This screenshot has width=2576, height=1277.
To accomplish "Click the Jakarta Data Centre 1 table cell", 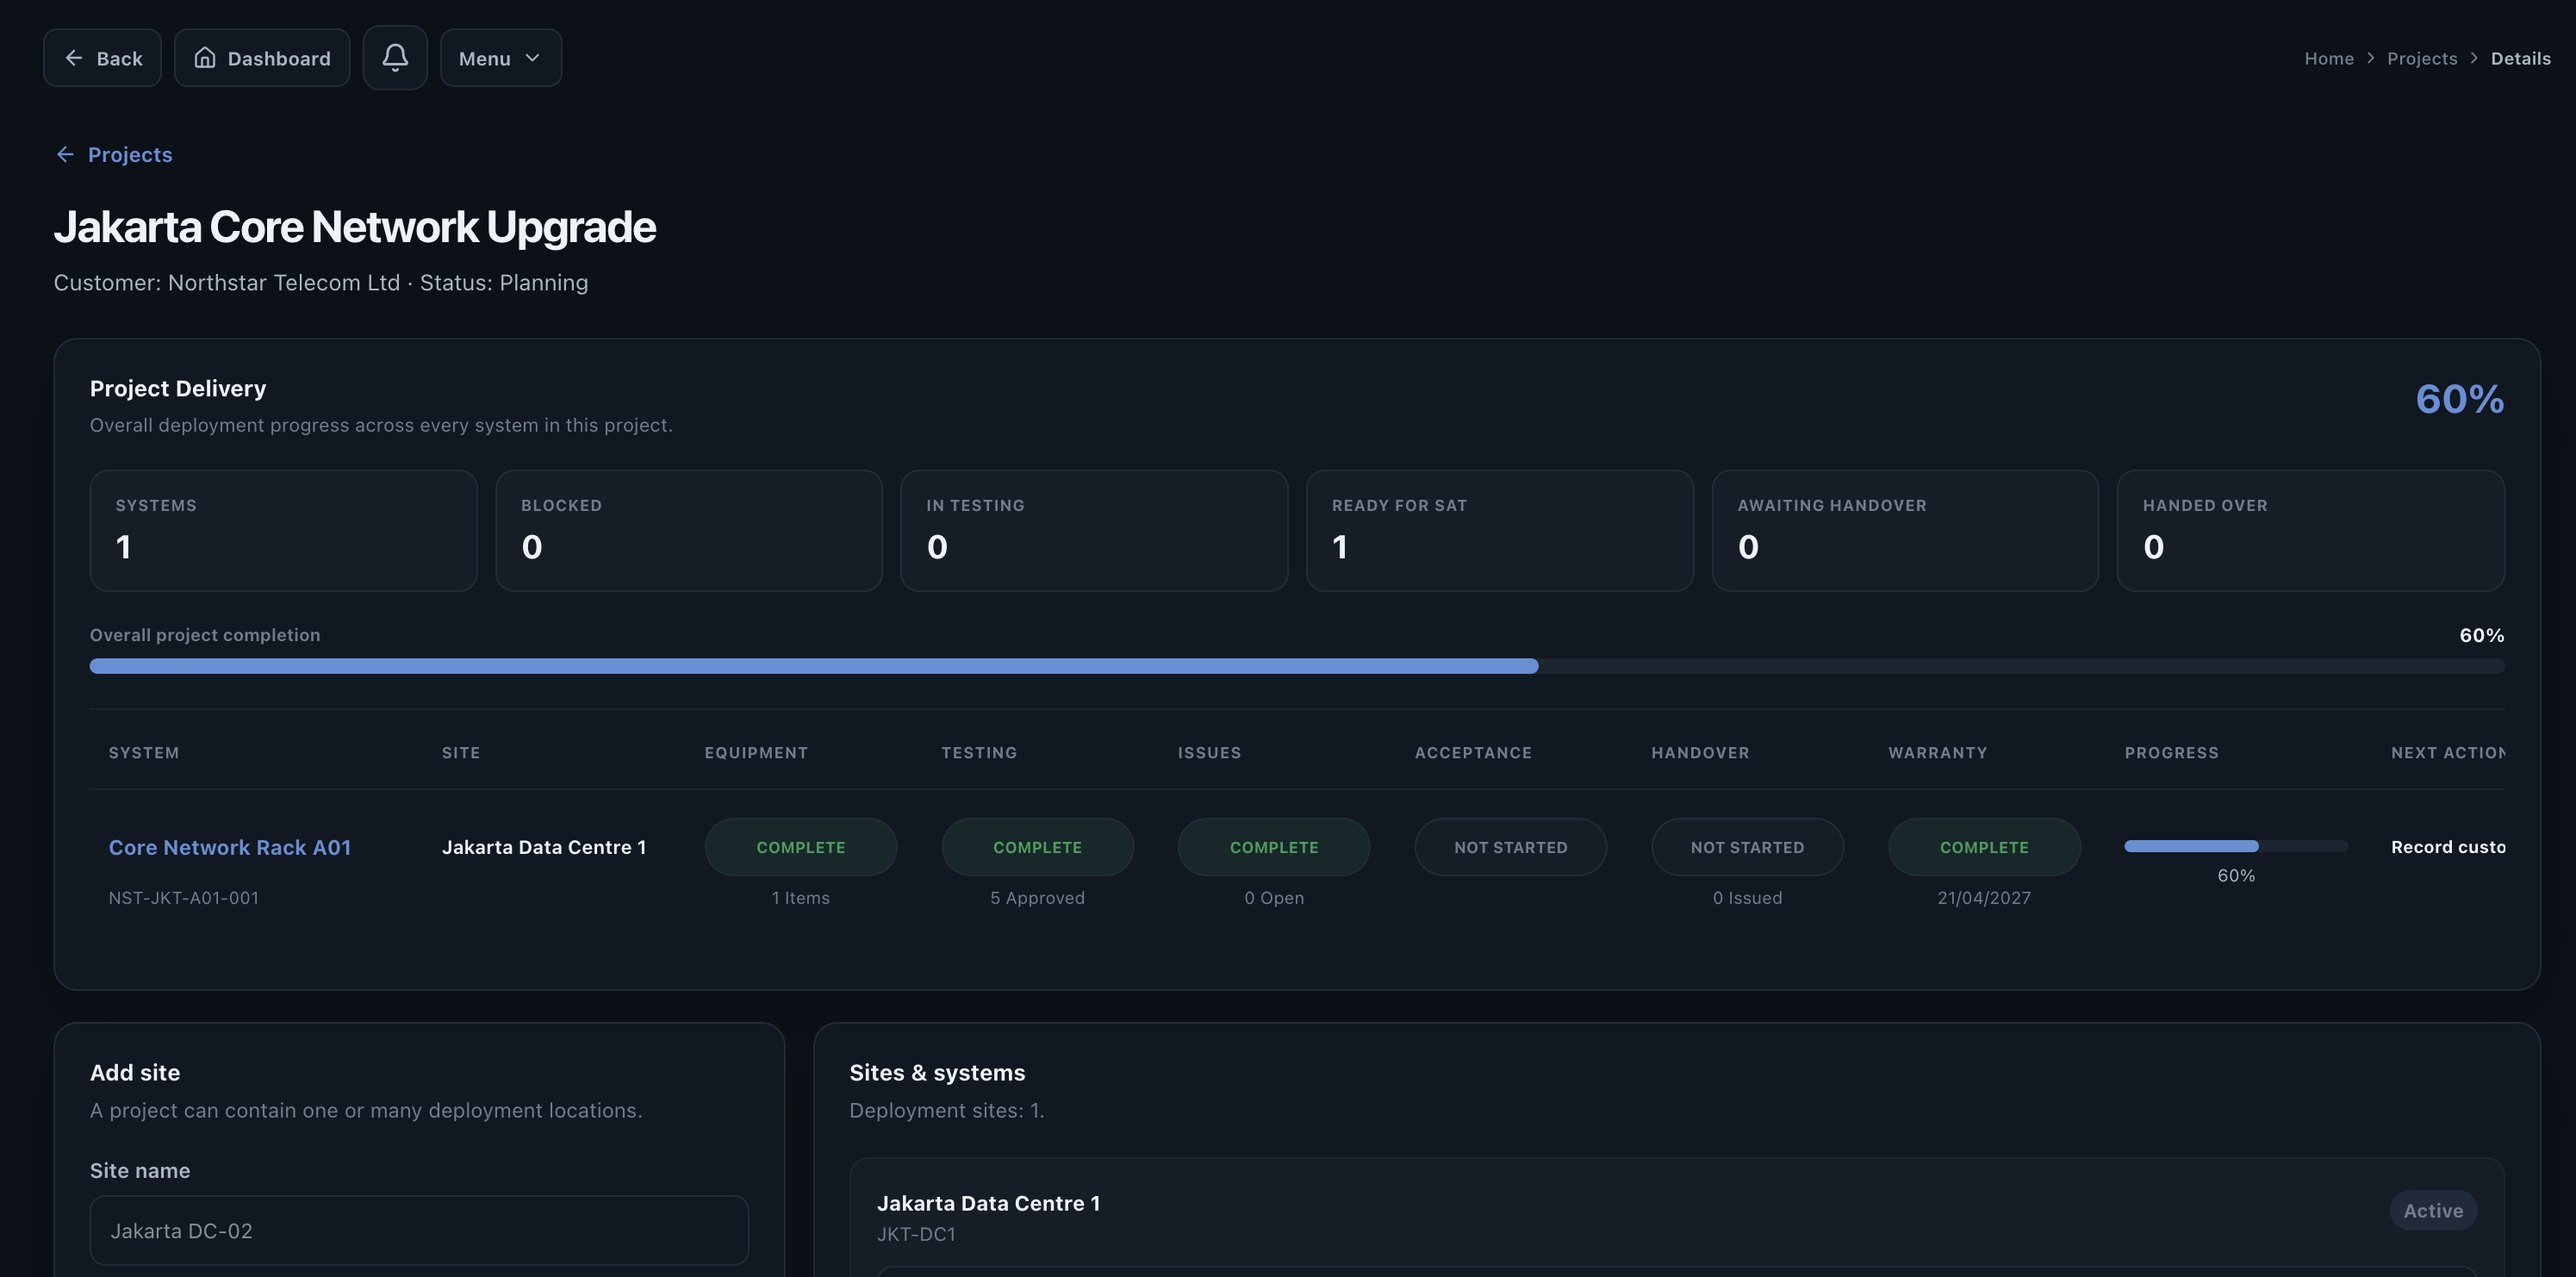I will click(544, 847).
